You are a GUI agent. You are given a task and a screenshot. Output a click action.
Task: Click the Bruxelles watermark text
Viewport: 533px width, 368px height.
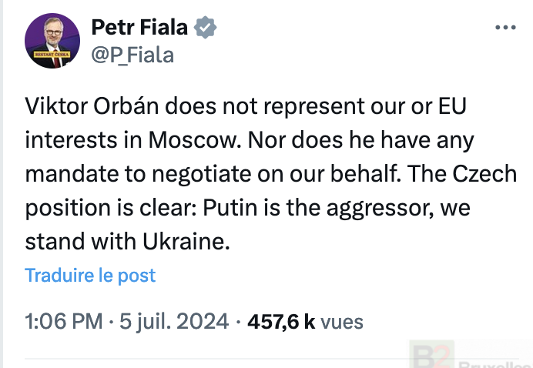click(491, 365)
